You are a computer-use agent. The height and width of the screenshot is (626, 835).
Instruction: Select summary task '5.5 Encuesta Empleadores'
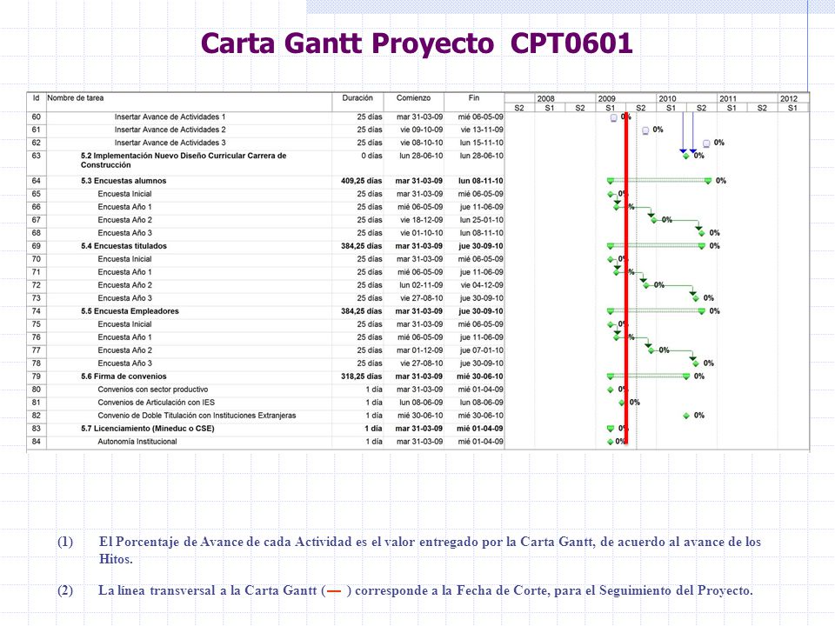click(130, 311)
